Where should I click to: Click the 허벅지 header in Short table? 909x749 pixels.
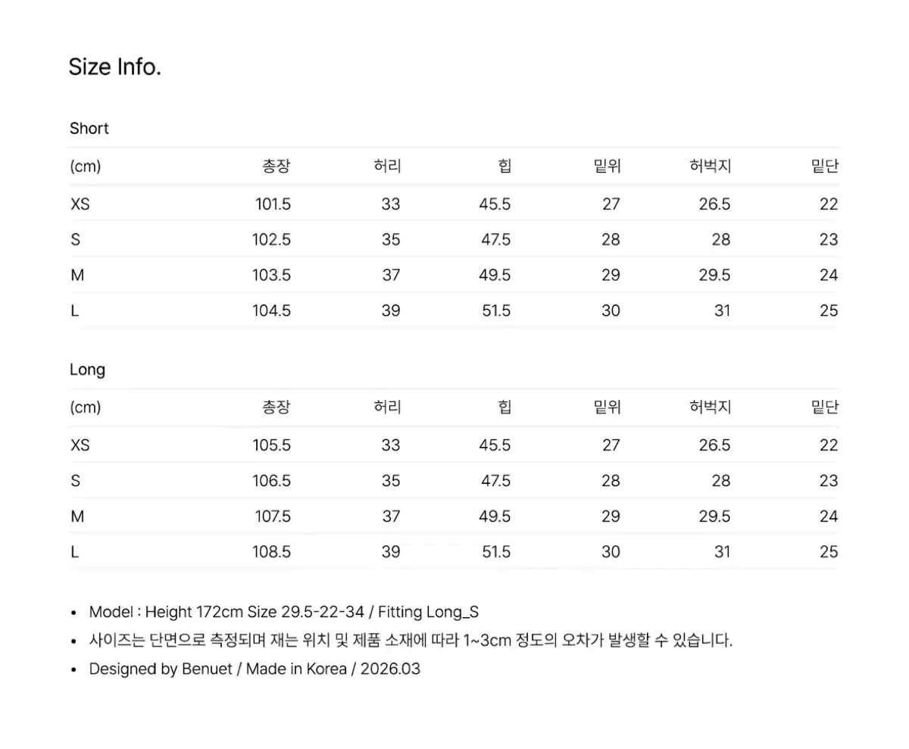tap(711, 167)
